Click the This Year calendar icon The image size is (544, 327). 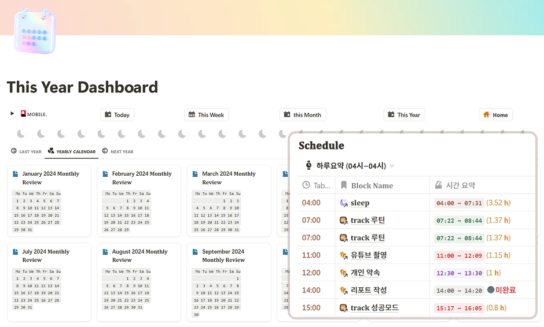coord(391,114)
